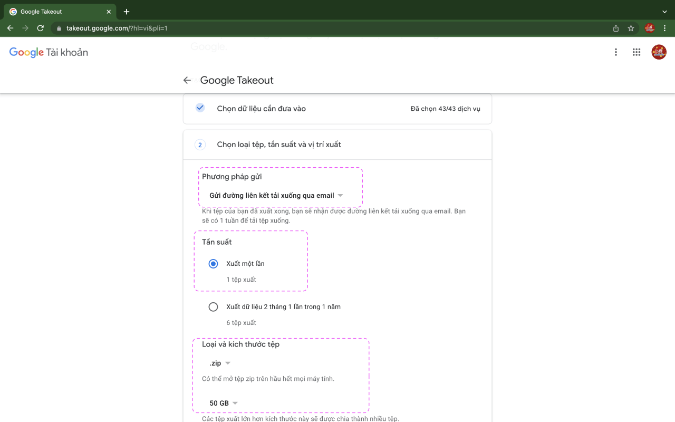Screen dimensions: 675x422
Task: View site info via the lock icon
Action: [x=59, y=28]
